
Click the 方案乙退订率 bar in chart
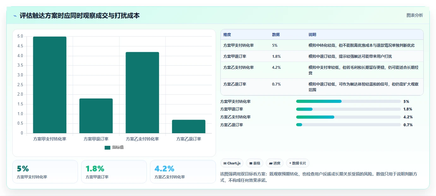189,127
